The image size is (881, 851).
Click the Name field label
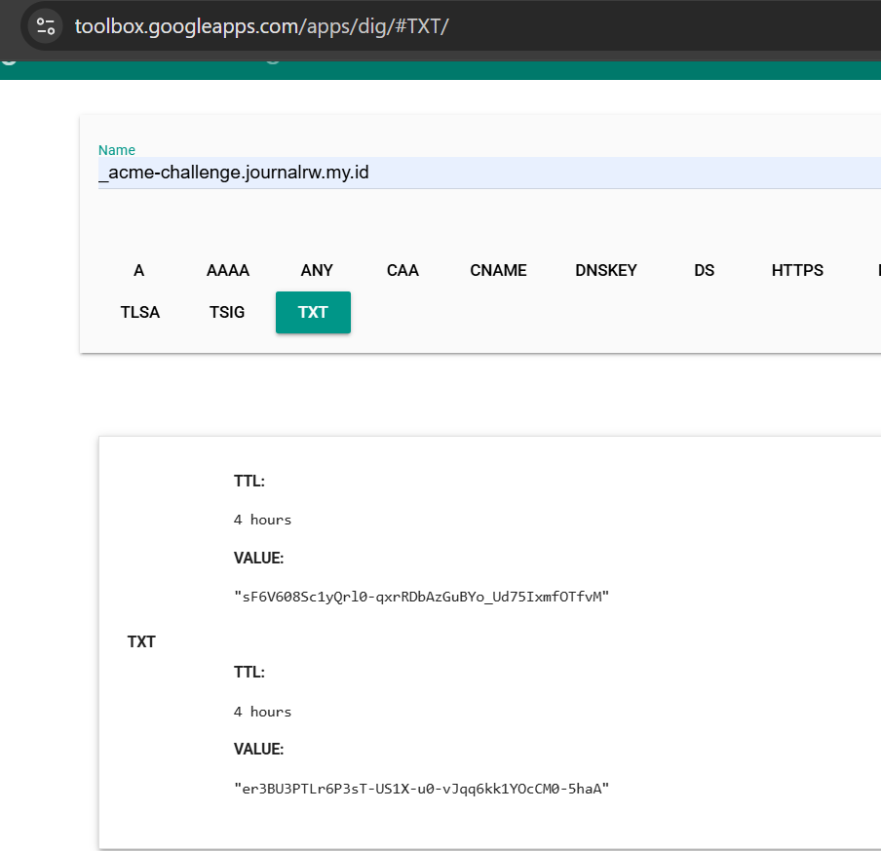pos(116,150)
